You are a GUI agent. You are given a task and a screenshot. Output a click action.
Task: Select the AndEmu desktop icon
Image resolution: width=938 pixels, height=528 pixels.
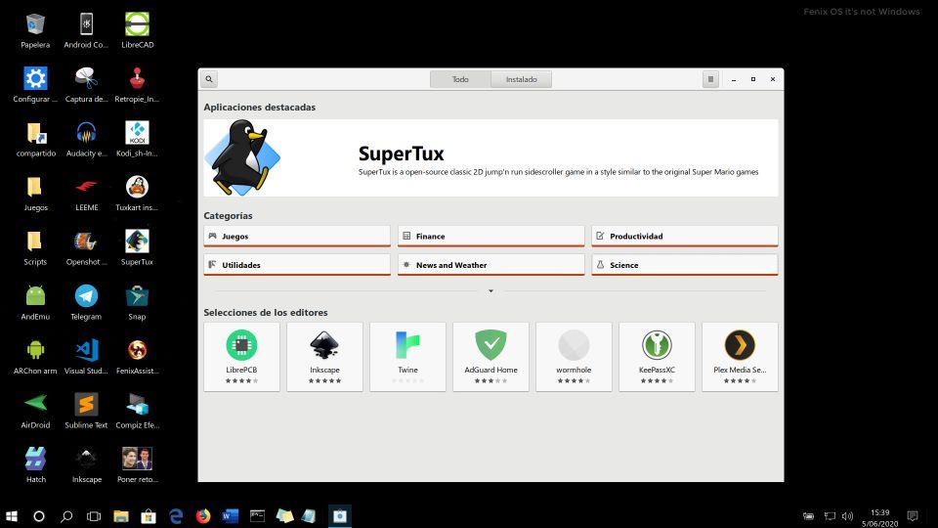tap(35, 303)
